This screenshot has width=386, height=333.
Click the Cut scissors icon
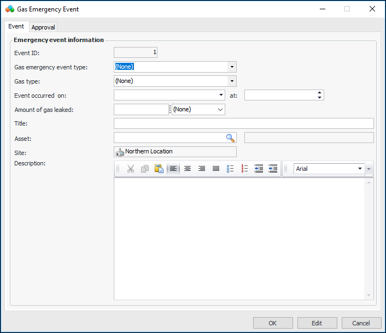click(x=131, y=169)
